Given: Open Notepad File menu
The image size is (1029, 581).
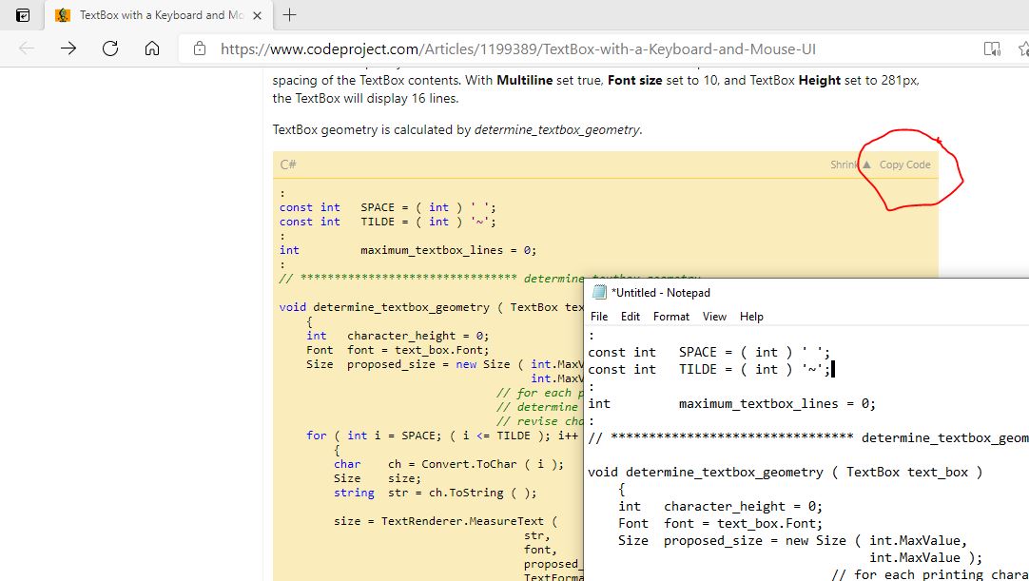Looking at the screenshot, I should [599, 317].
